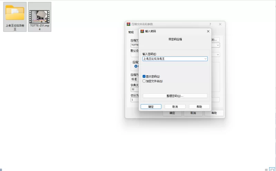Viewport: 276px width, 171px height.
Task: Click the 整理密码(O)... button
Action: click(x=175, y=96)
